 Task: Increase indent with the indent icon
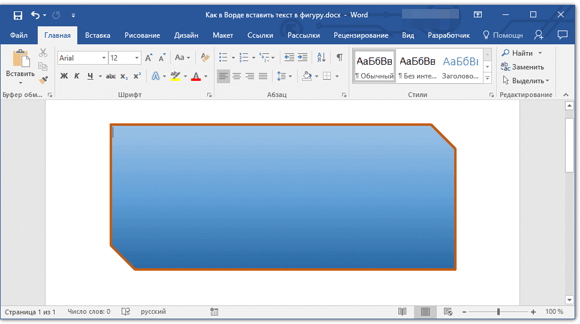(303, 58)
